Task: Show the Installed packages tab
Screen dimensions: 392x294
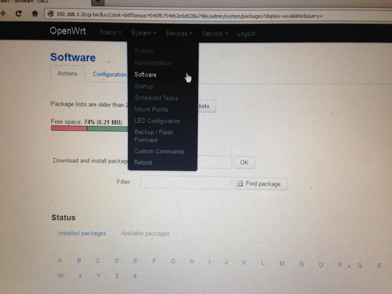Action: coord(82,233)
